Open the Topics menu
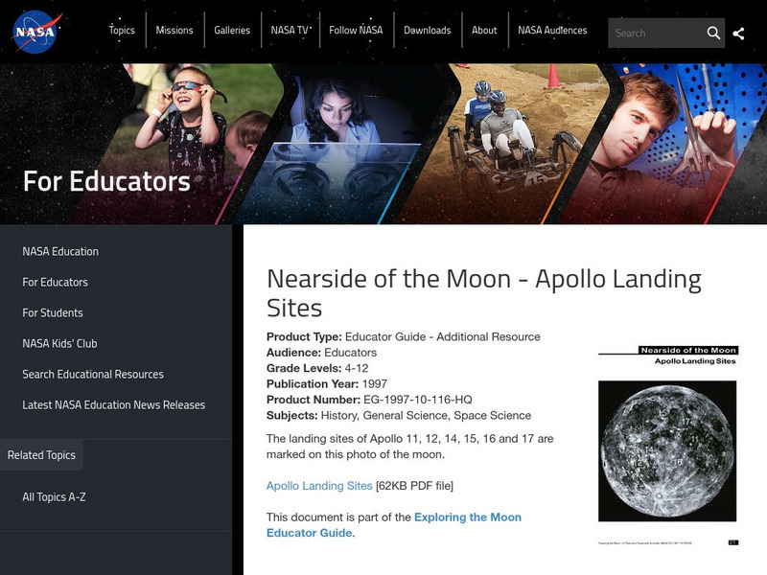This screenshot has width=767, height=575. tap(122, 31)
